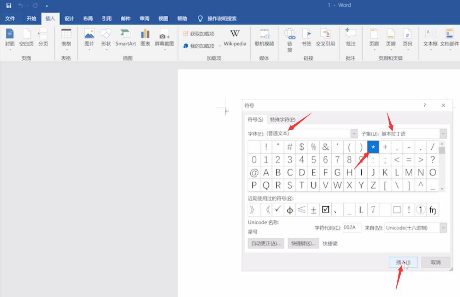Switch to the Home (开始) tab

click(x=31, y=18)
